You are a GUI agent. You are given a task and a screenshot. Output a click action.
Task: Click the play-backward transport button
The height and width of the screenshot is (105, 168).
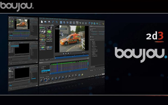tap(42, 80)
